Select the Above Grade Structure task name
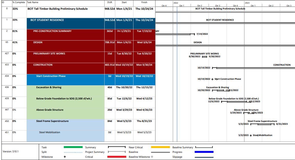This screenshot has width=295, height=160. 50,110
